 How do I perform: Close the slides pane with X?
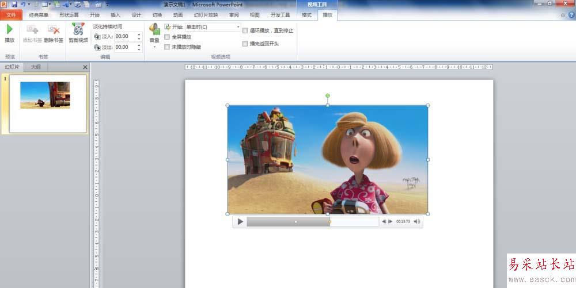pos(85,67)
